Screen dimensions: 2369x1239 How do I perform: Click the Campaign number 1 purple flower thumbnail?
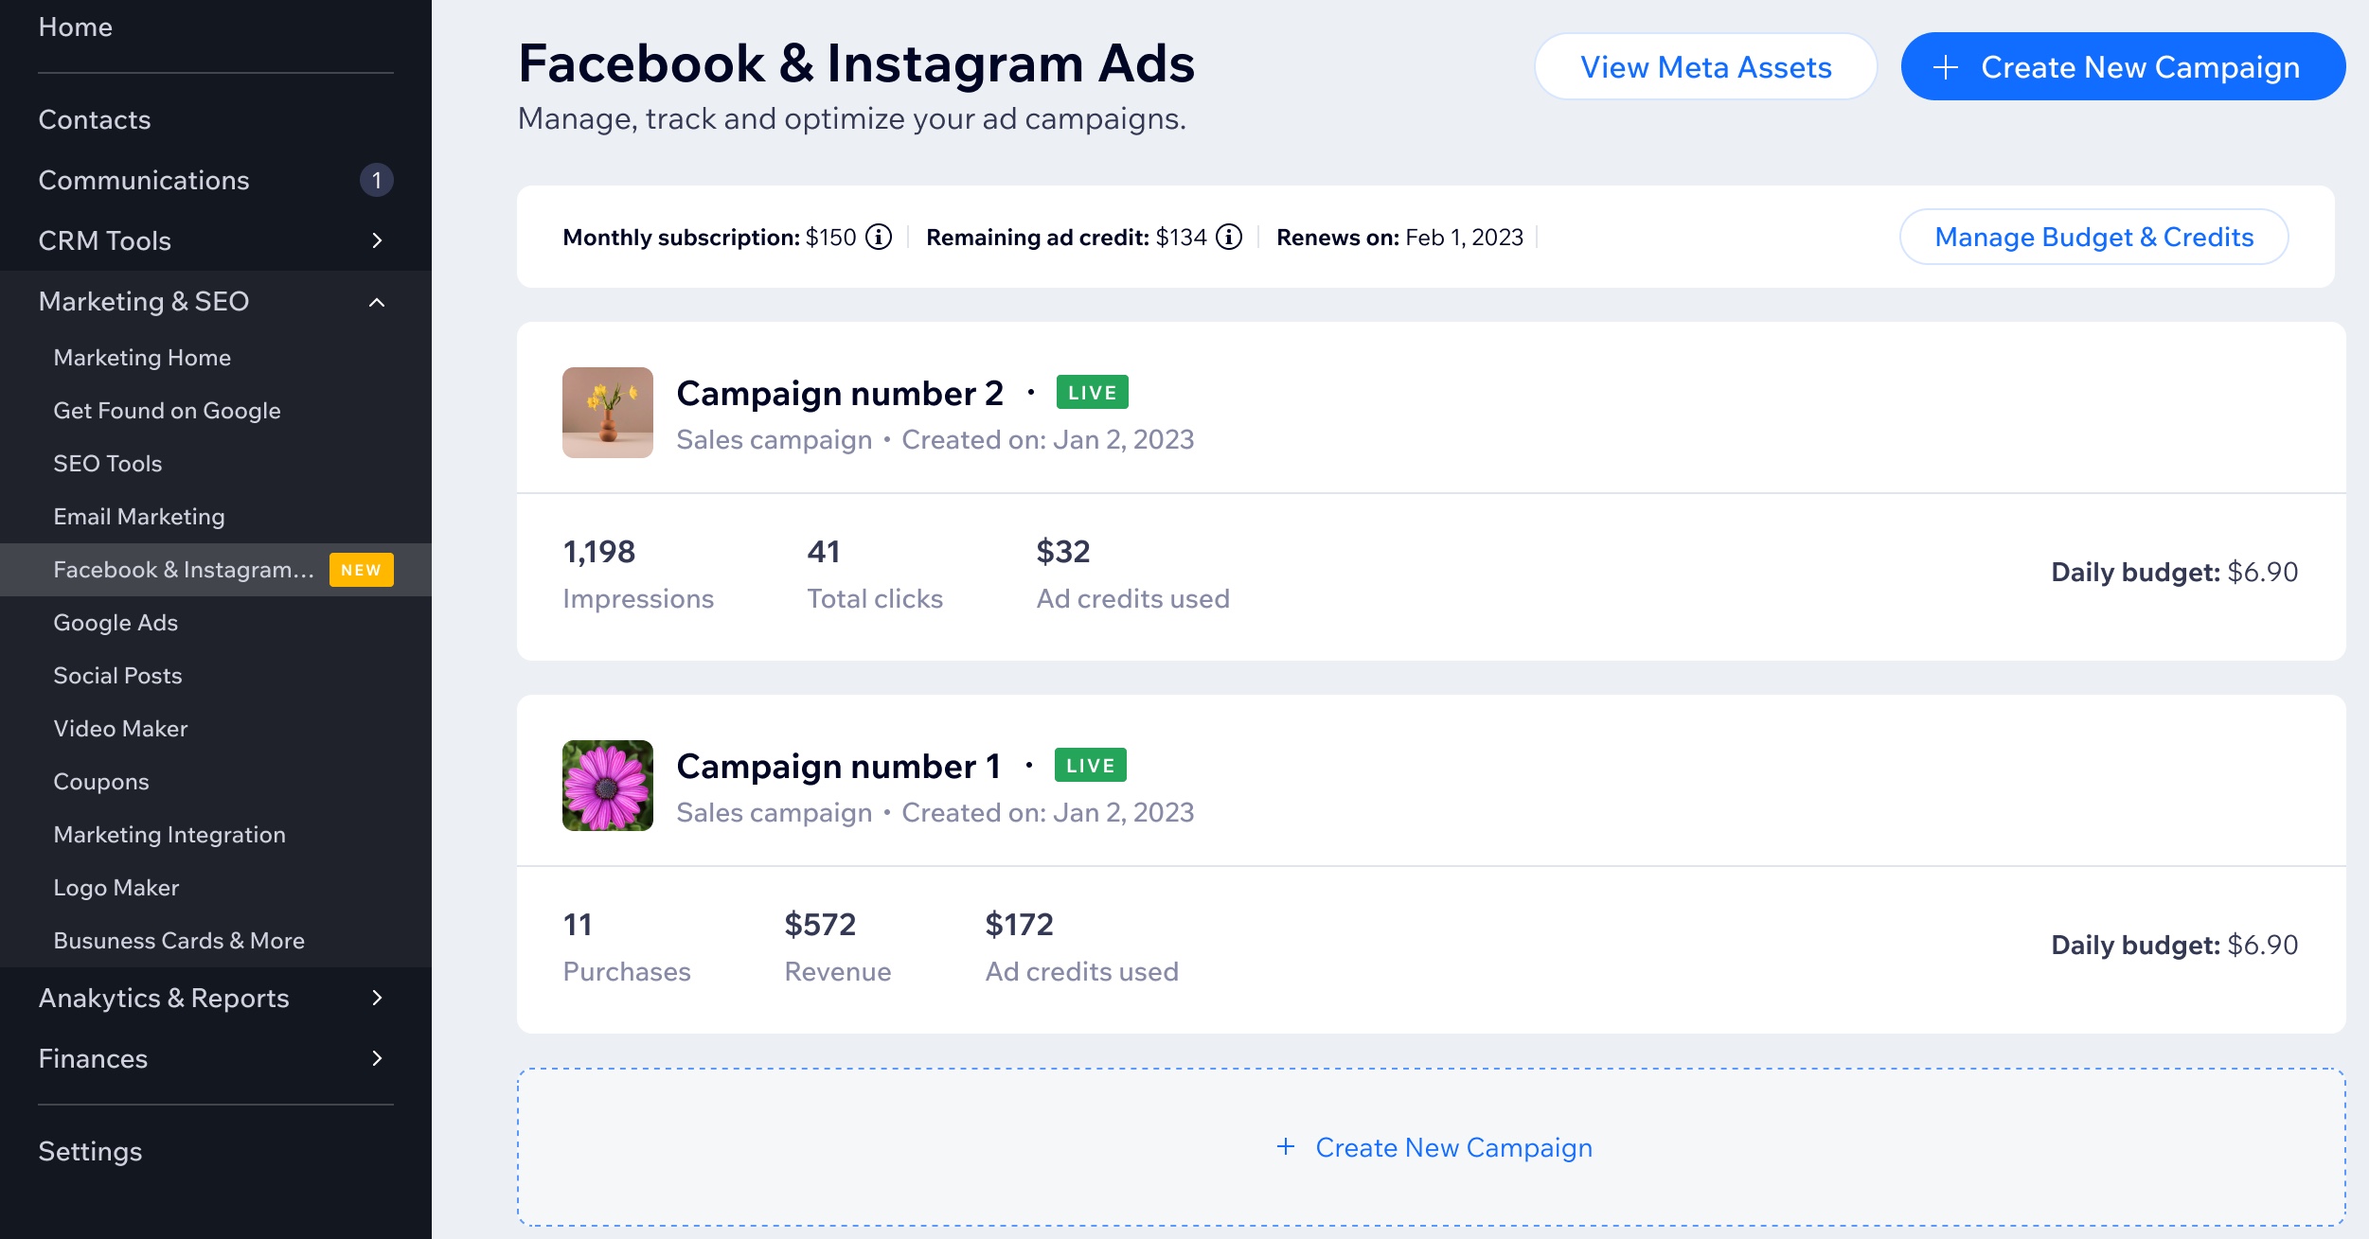[x=608, y=785]
